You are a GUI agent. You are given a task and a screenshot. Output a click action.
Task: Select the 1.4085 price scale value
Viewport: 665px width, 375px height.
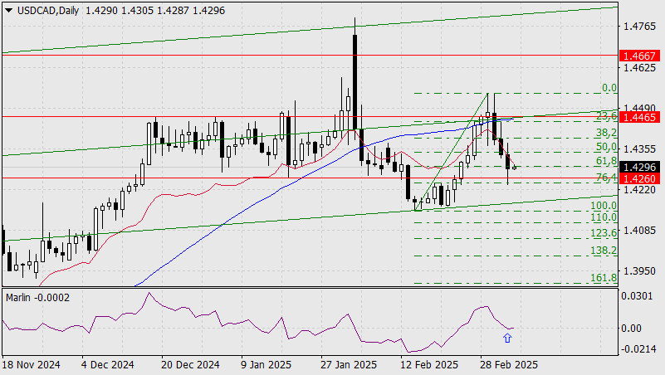639,231
